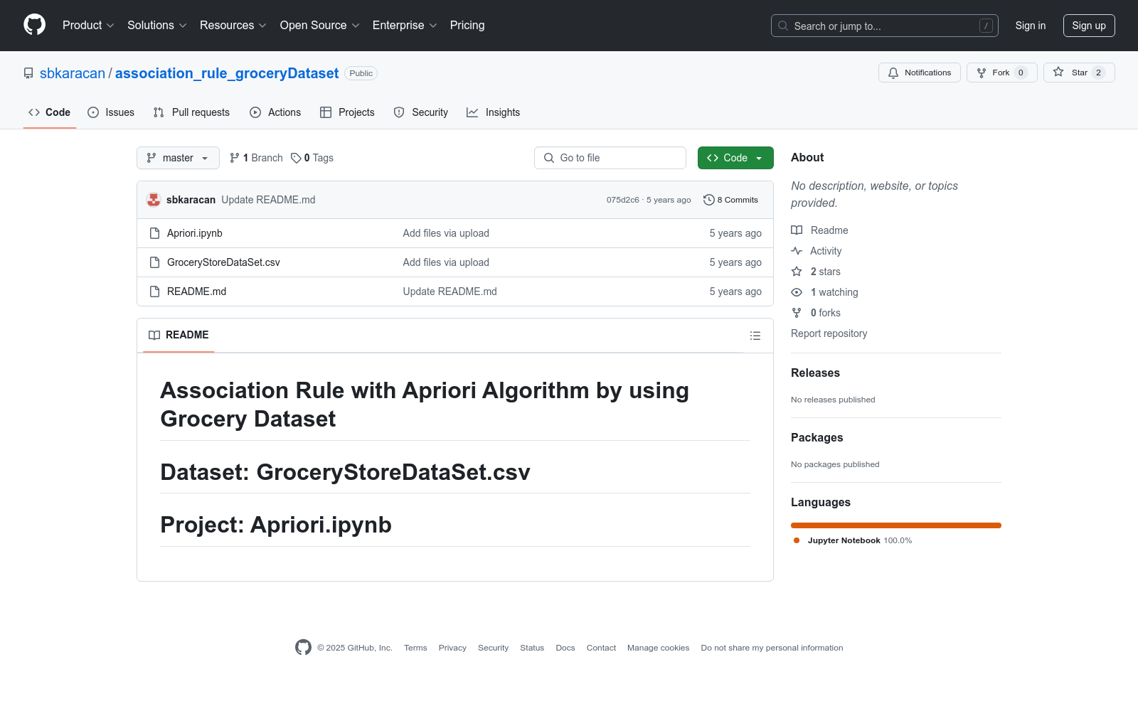Image resolution: width=1138 pixels, height=711 pixels.
Task: Switch to the Security tab
Action: 421,112
